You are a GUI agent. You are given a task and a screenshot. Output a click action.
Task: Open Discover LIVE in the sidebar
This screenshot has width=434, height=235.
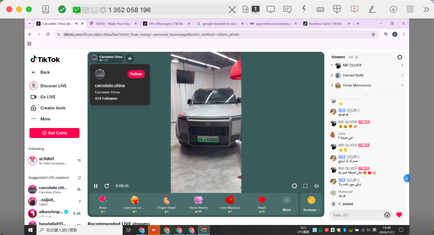point(53,86)
